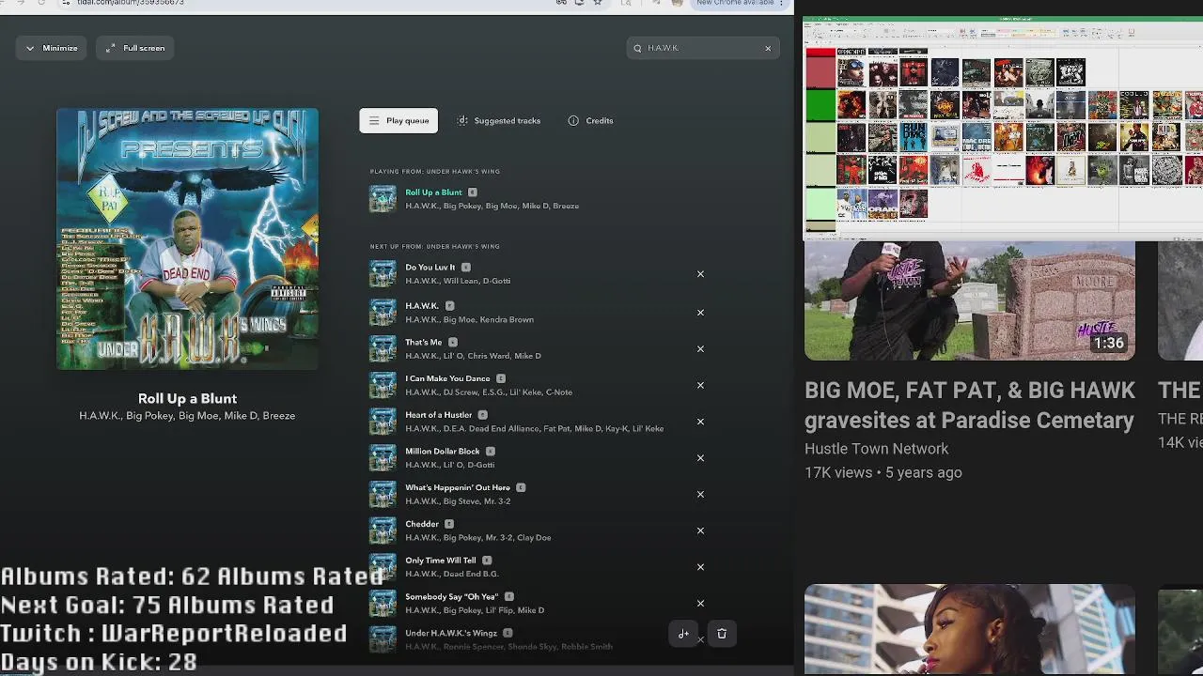
Task: Play What's Happenin' Out Here track
Action: click(458, 487)
